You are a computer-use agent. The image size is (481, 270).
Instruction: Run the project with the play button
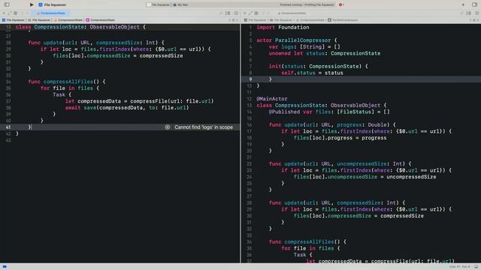(x=32, y=4)
